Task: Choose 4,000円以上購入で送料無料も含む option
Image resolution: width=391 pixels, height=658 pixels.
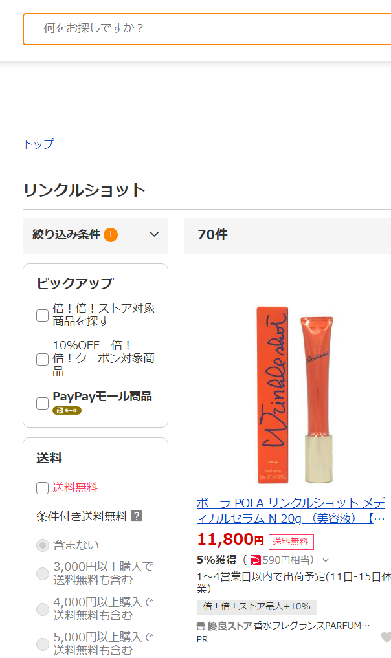Action: tap(43, 609)
